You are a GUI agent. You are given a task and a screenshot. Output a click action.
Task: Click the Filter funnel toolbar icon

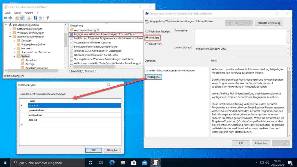pos(47,18)
